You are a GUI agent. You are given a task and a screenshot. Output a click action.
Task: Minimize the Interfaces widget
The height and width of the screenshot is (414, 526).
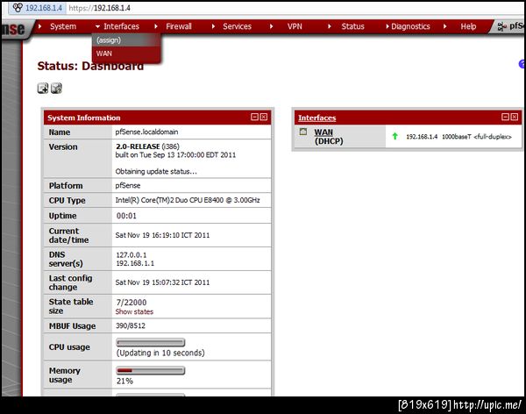point(505,117)
